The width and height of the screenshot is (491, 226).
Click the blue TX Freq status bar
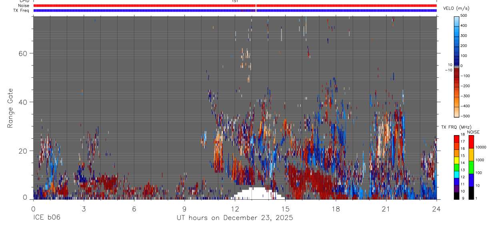point(235,10)
